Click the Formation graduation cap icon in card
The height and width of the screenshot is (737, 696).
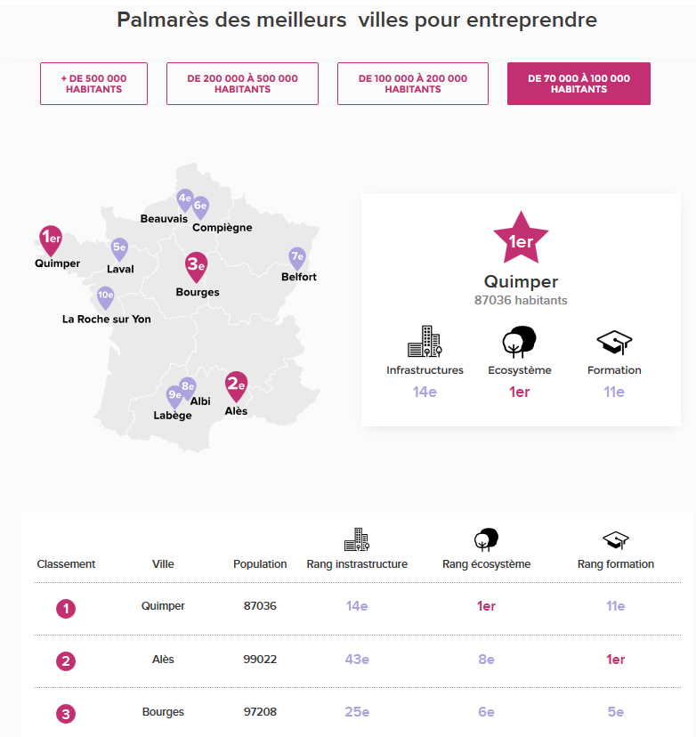point(614,342)
